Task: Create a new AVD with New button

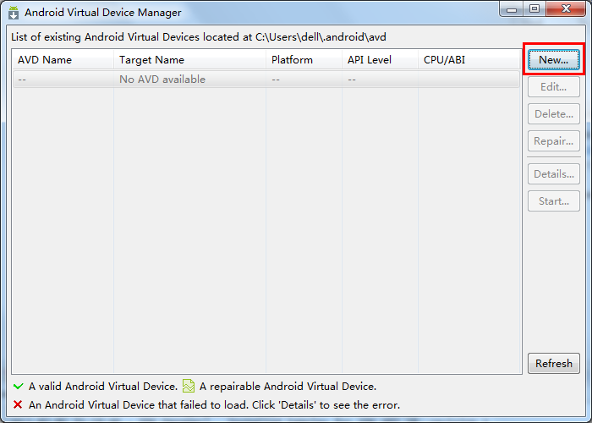Action: tap(554, 60)
